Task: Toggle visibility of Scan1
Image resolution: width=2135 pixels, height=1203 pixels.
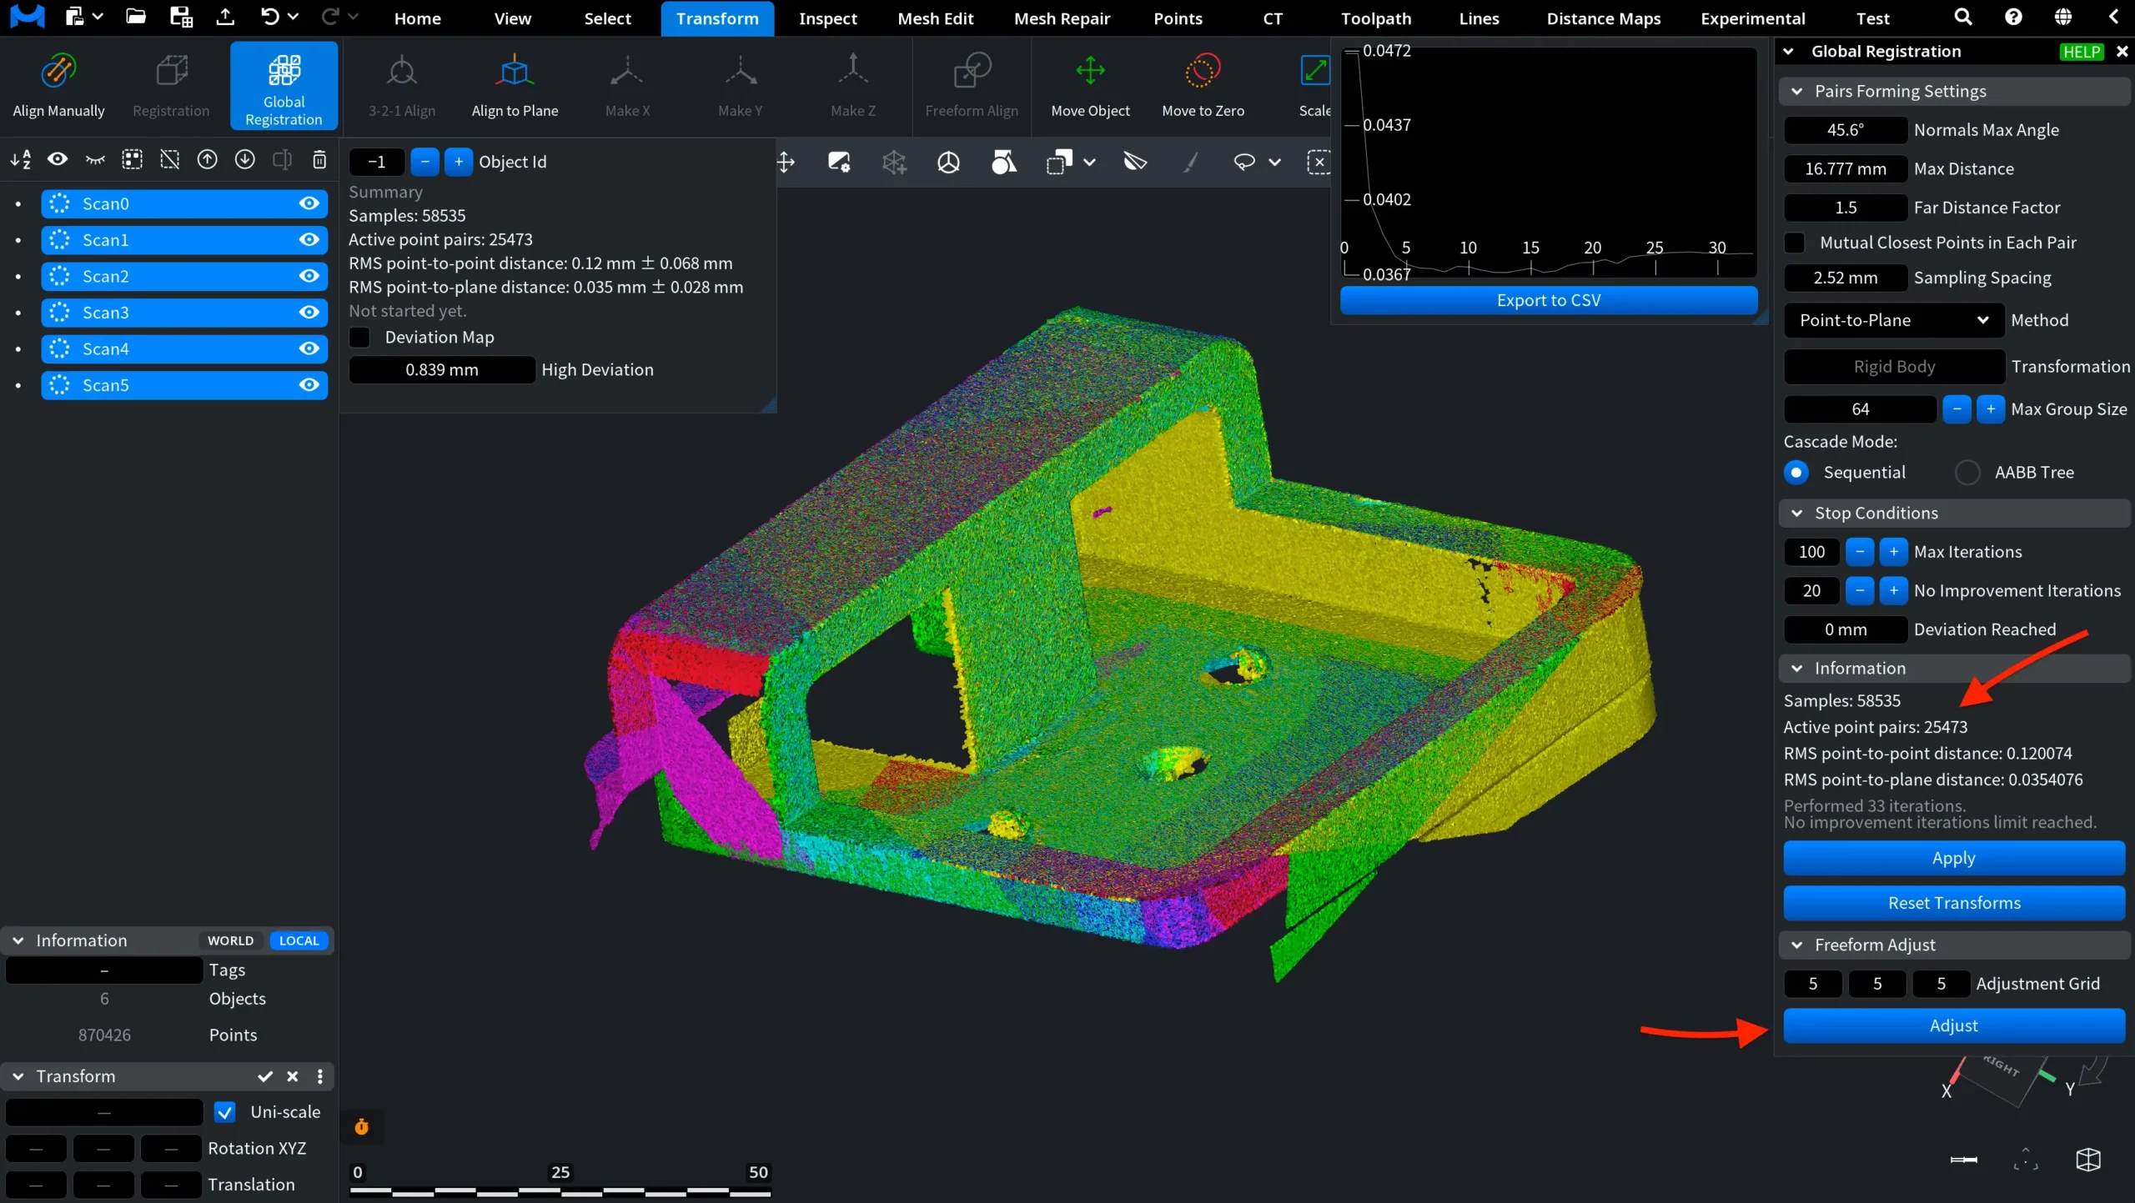Action: pyautogui.click(x=309, y=240)
